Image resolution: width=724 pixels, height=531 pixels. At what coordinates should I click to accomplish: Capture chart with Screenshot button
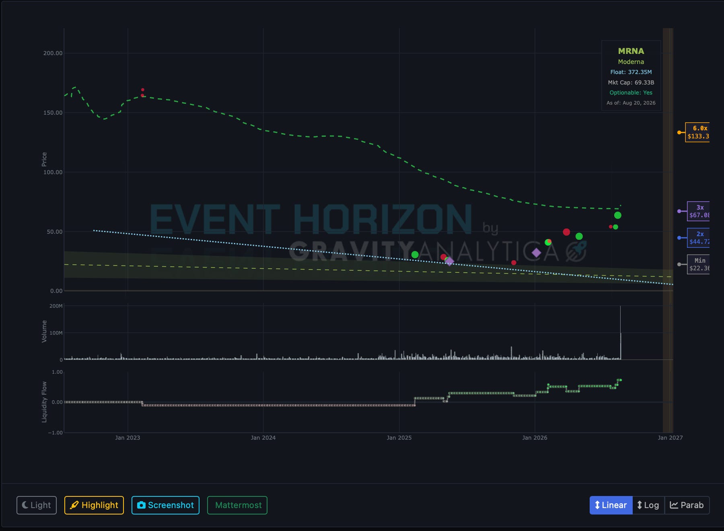165,505
